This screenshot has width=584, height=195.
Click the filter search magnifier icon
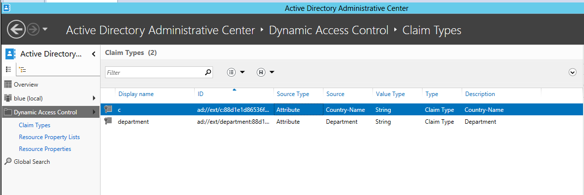[x=208, y=72]
